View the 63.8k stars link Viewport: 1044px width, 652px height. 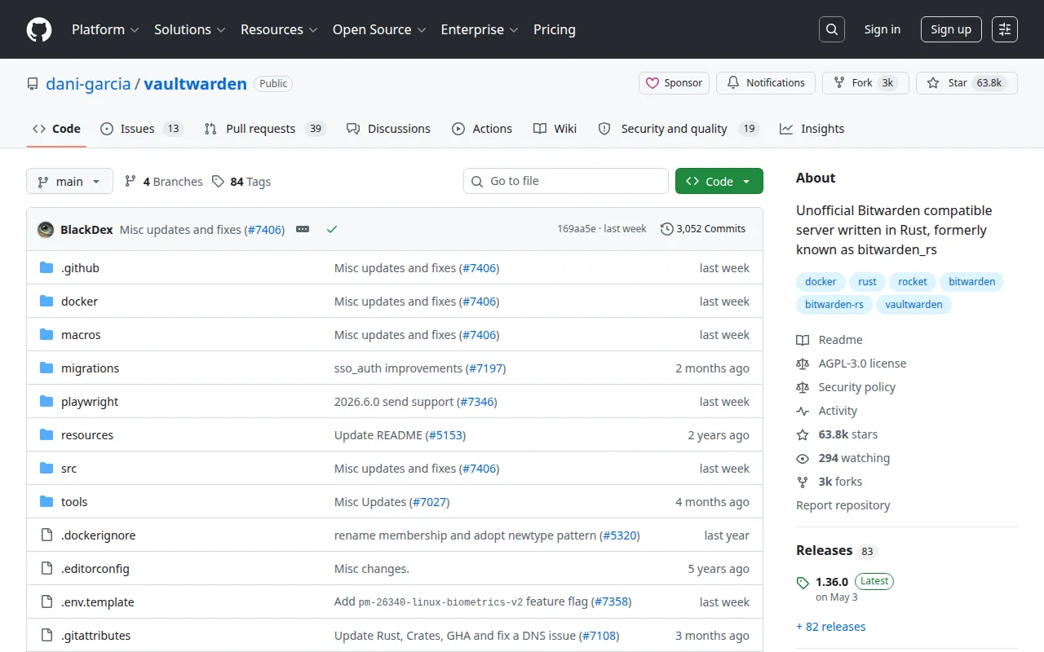[x=837, y=434]
